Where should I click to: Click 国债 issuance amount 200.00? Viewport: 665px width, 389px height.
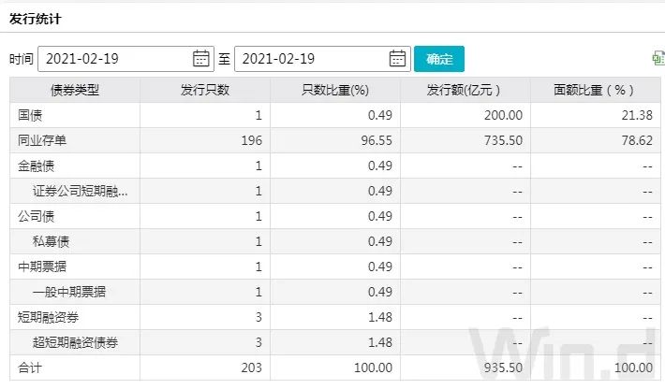503,115
